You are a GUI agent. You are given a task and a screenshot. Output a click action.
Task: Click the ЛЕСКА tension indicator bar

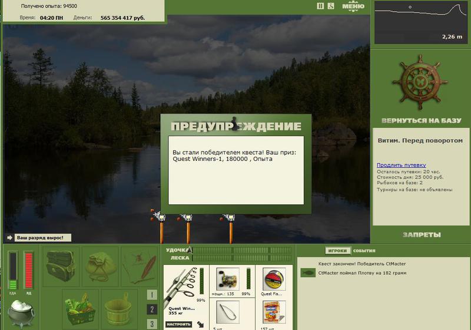pyautogui.click(x=242, y=258)
